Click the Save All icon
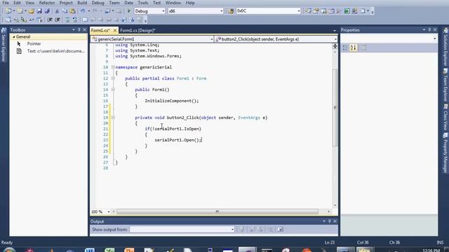Viewport: 449px width, 252px height. (x=47, y=11)
